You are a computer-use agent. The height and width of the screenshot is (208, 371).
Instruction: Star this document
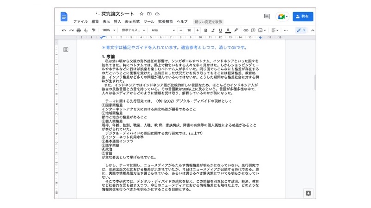[x=141, y=14]
